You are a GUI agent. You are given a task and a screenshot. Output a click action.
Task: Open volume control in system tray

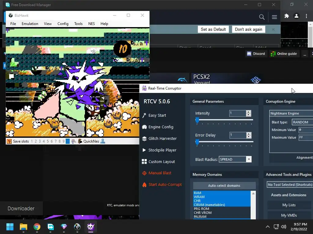[283, 227]
